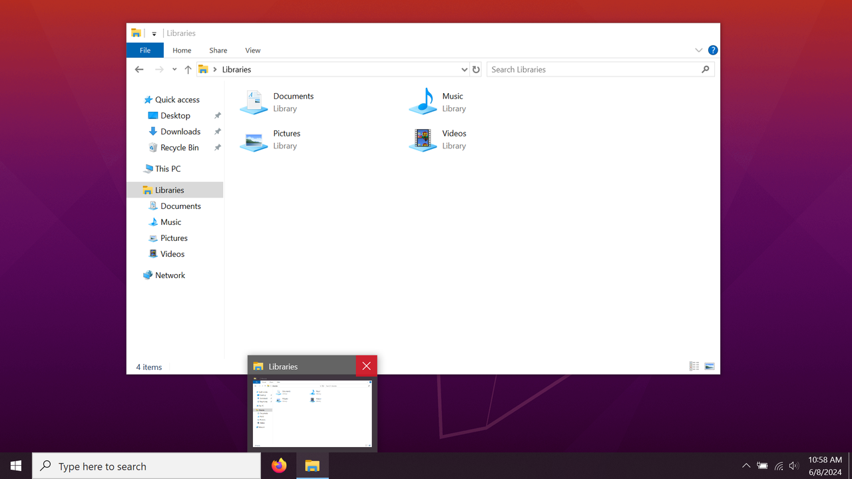Click the Libraries taskbar preview thumbnail

pos(312,412)
